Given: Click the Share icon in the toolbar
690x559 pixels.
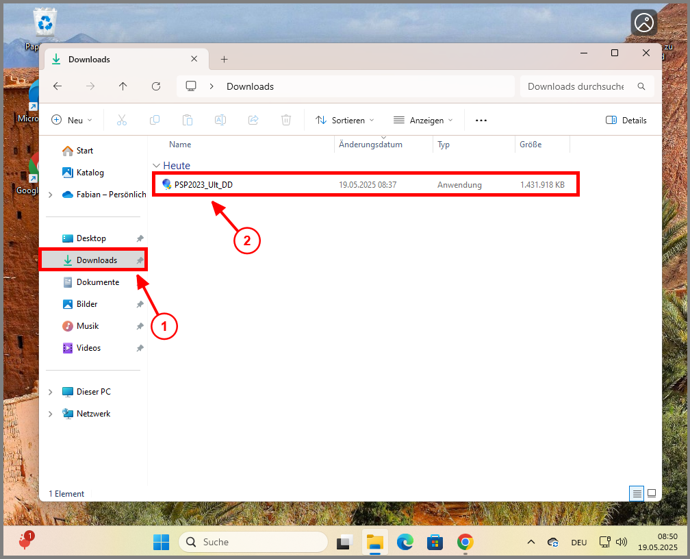Looking at the screenshot, I should [x=253, y=120].
